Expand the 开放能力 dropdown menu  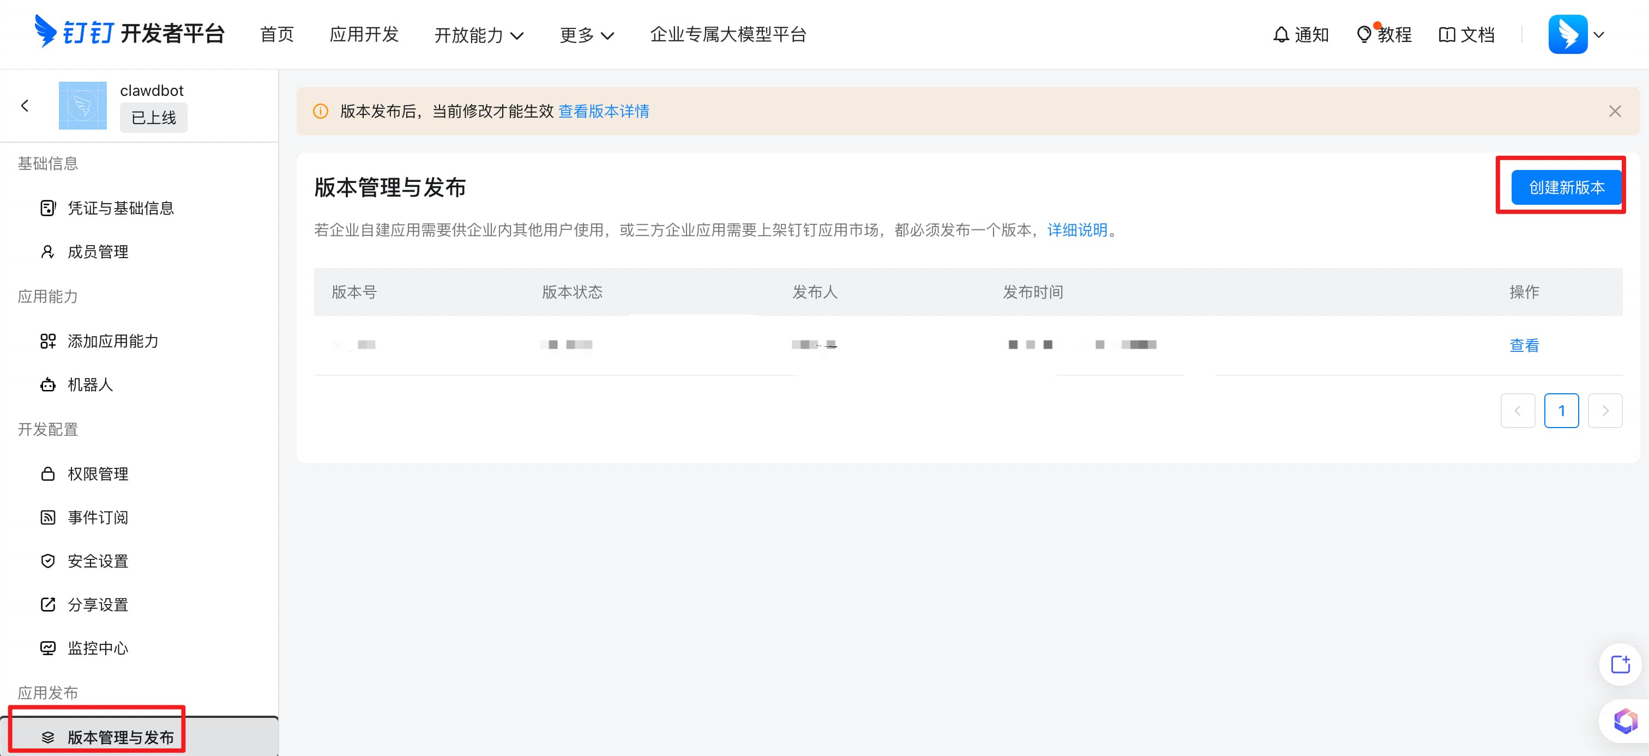pyautogui.click(x=479, y=35)
